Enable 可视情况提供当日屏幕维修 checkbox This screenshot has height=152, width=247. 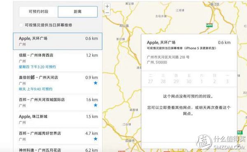tap(21, 25)
